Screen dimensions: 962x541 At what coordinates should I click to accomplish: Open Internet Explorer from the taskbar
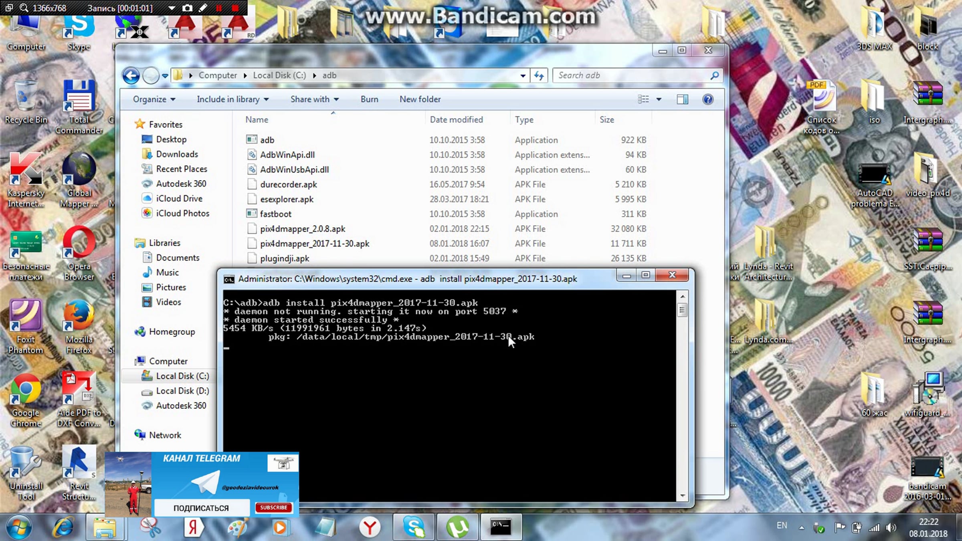tap(63, 527)
